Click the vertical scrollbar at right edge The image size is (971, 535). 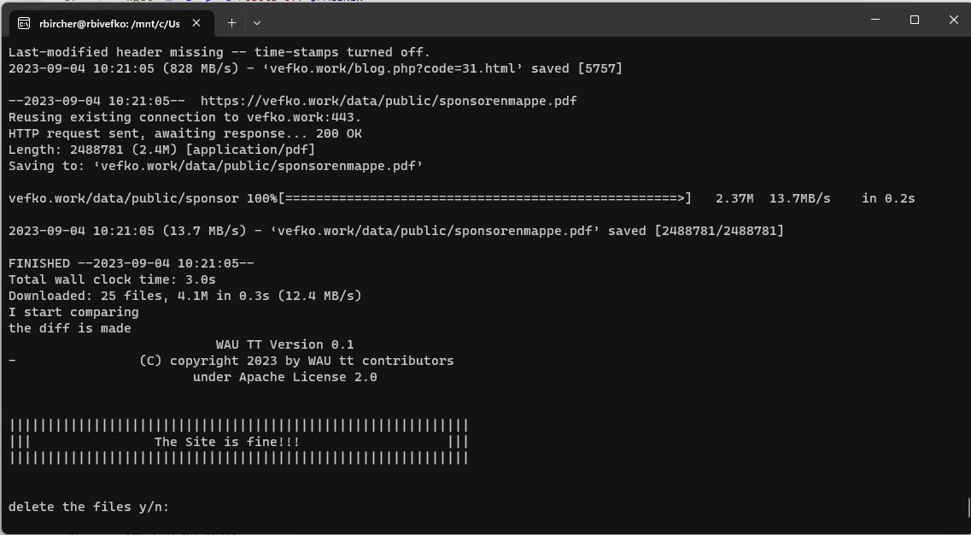point(968,508)
